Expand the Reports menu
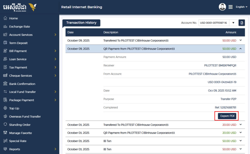Viewport: 250px width, 154px height. tap(55, 149)
